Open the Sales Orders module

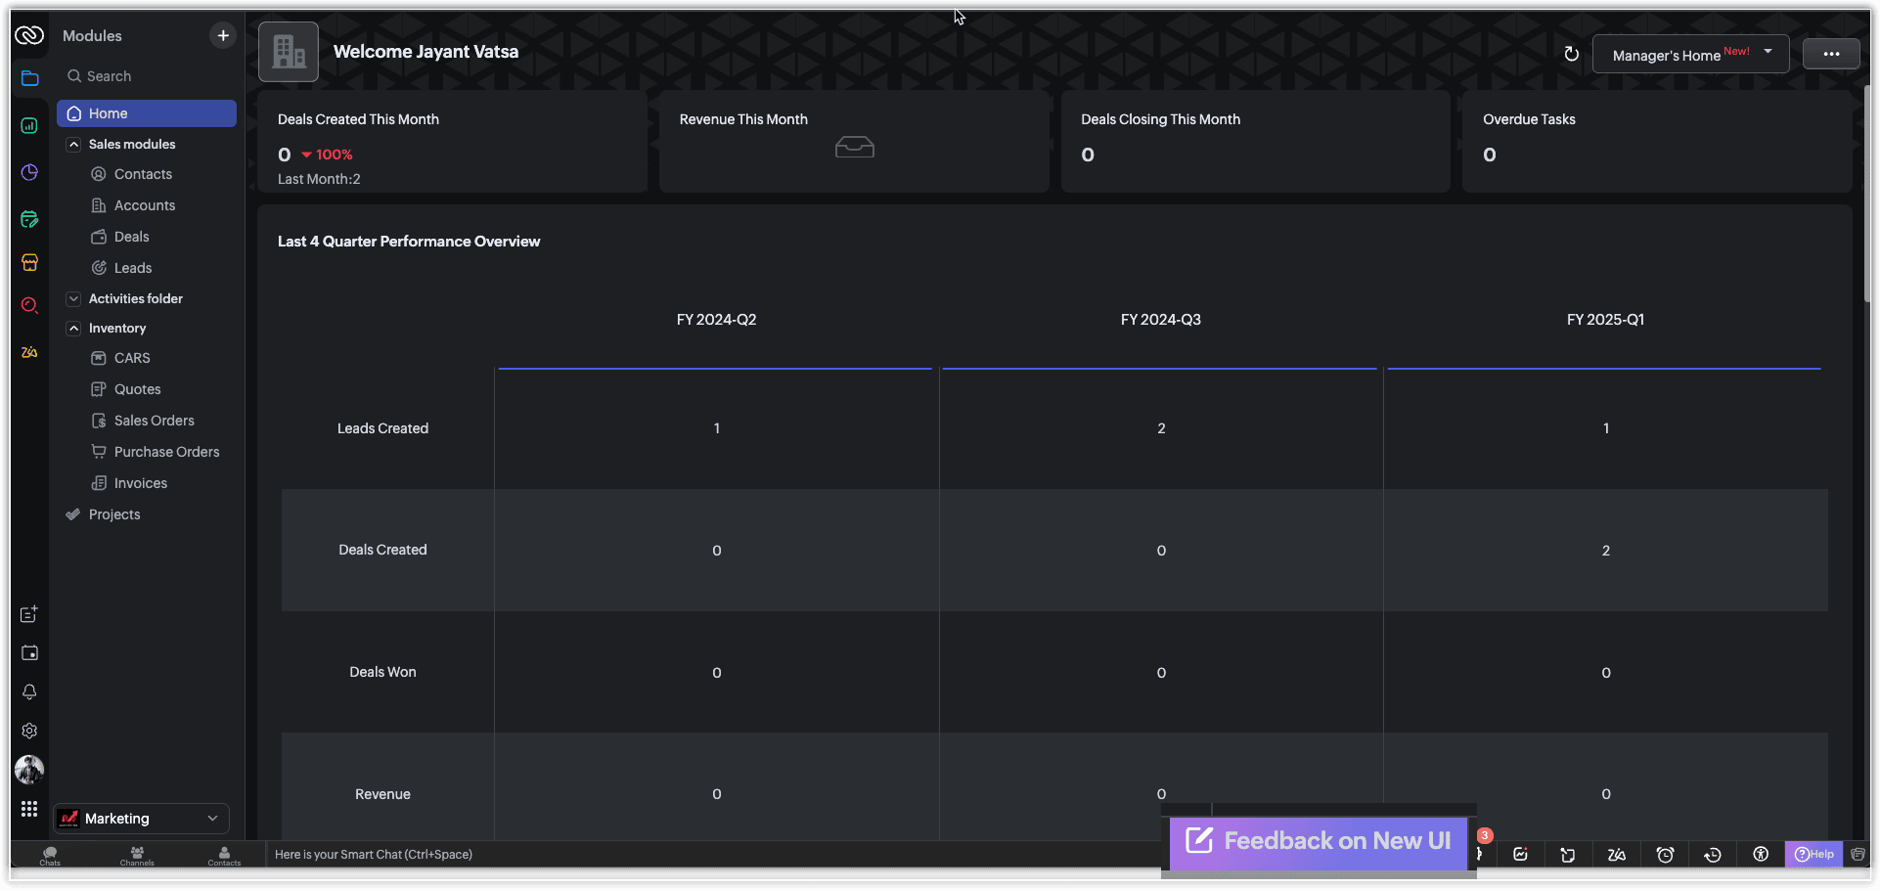point(154,421)
